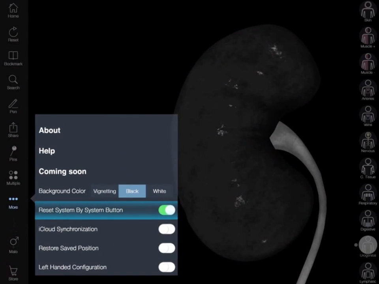Open the Search tool
379x284 pixels.
[13, 82]
